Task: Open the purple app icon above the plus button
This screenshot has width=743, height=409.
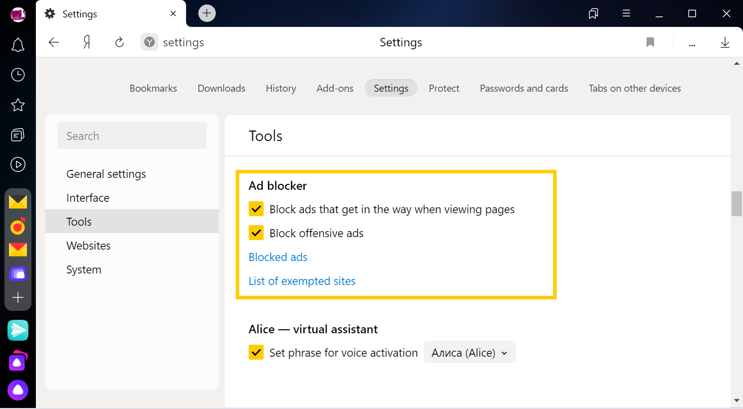Action: coord(18,273)
